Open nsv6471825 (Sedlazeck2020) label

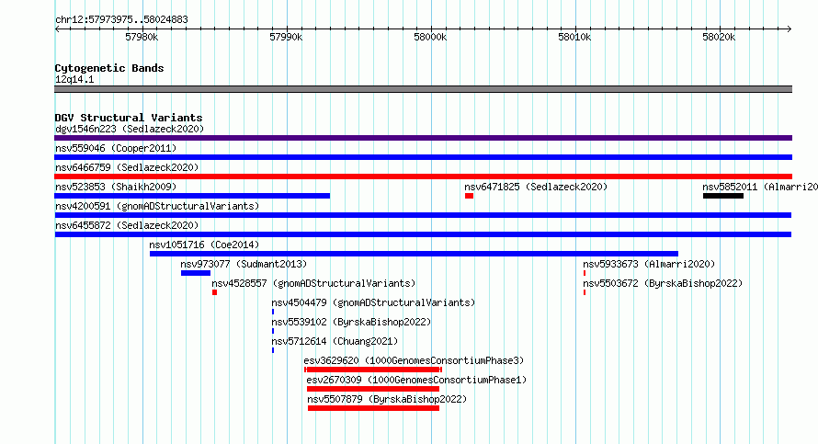point(536,187)
